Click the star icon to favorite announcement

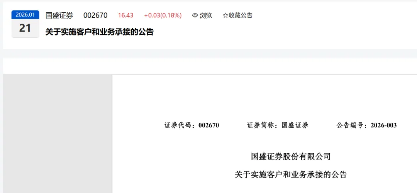click(225, 15)
